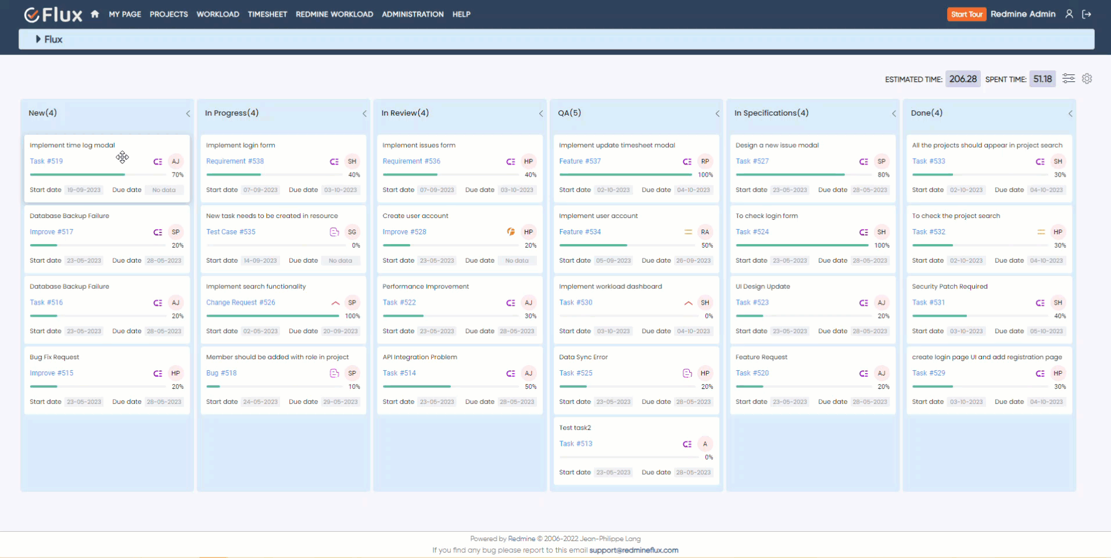Image resolution: width=1111 pixels, height=558 pixels.
Task: Expand the Flux breadcrumb arrow
Action: [x=38, y=39]
